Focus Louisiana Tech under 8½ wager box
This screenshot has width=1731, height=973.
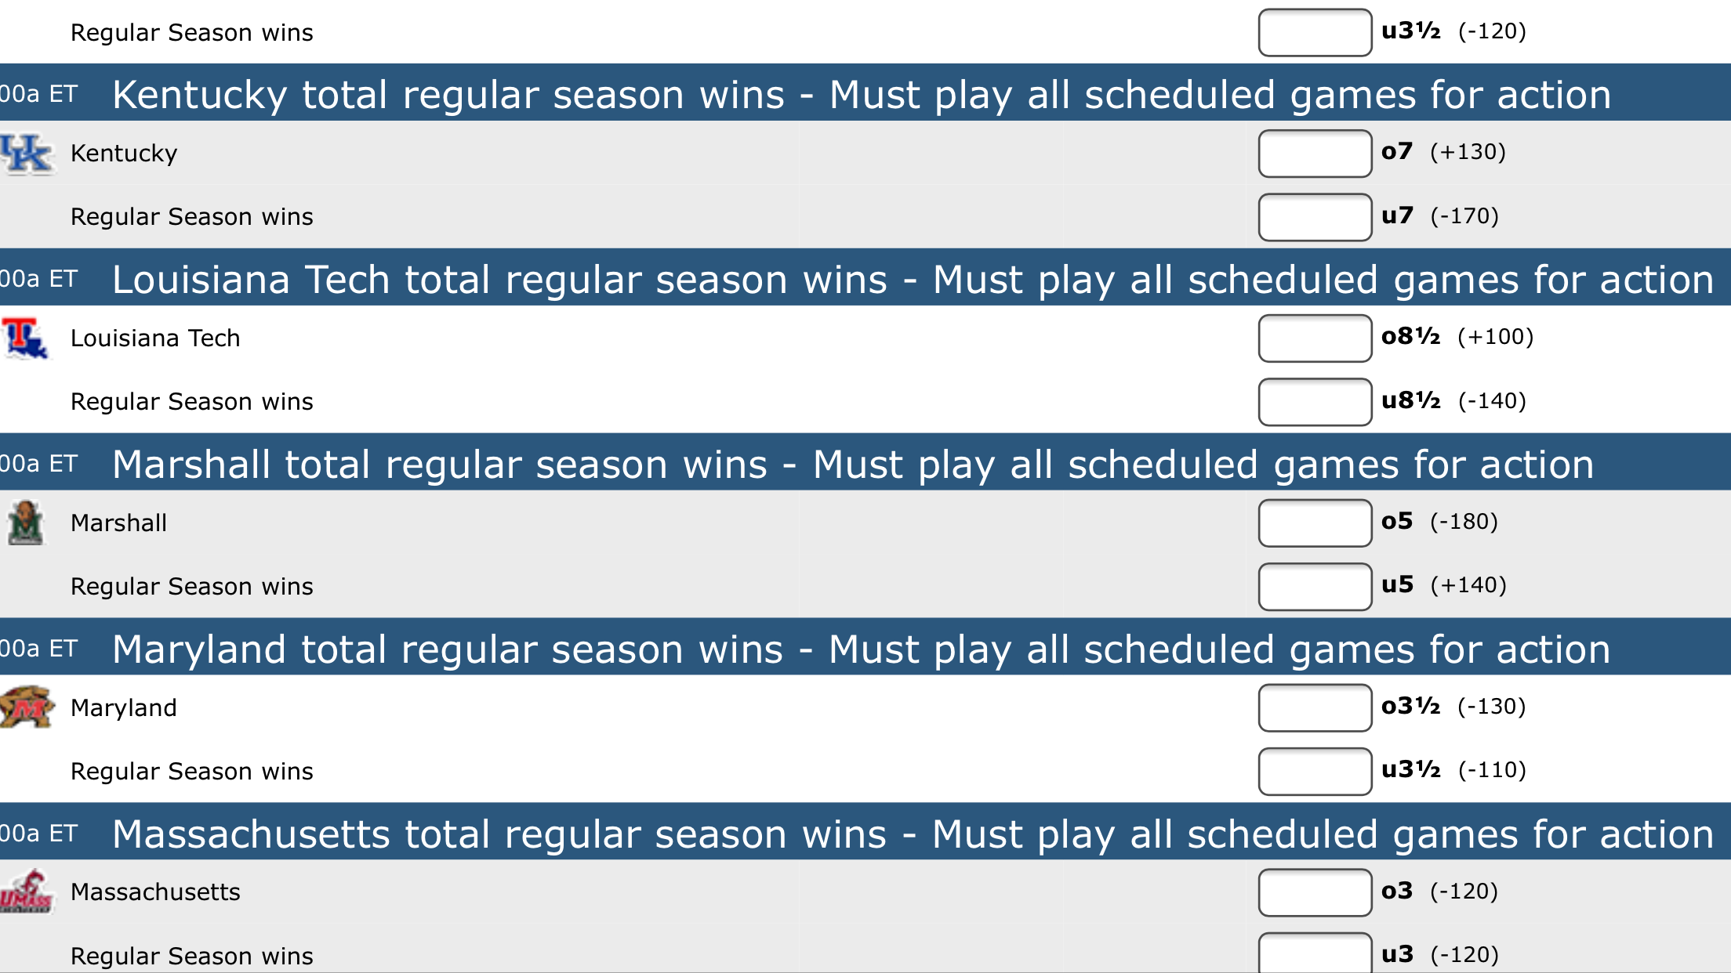[1314, 402]
